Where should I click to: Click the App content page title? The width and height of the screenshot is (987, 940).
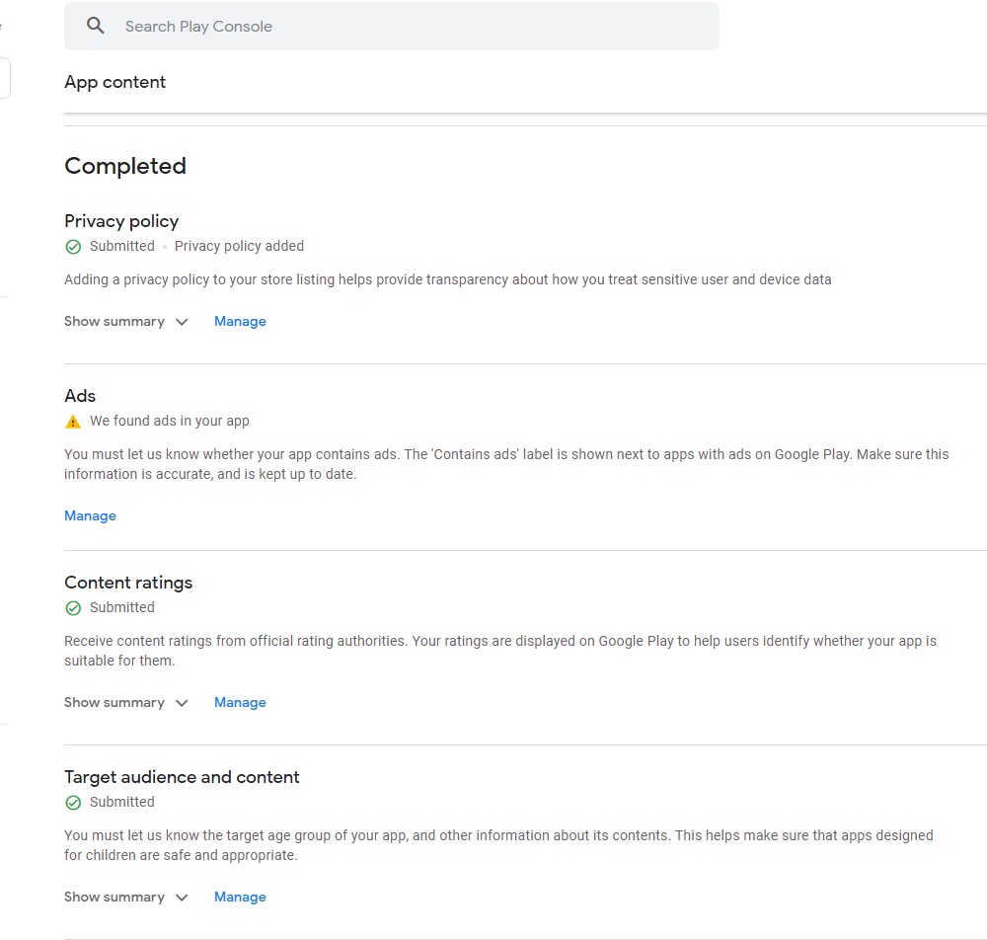(114, 82)
